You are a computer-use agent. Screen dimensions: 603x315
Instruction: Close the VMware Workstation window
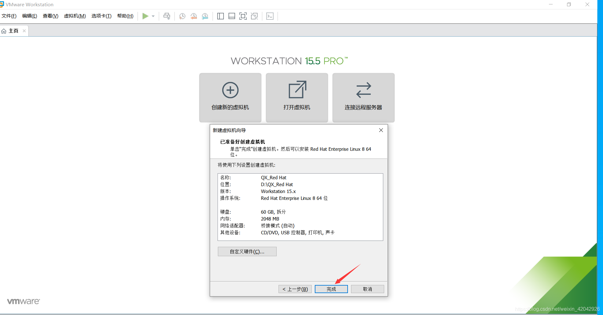pyautogui.click(x=587, y=4)
